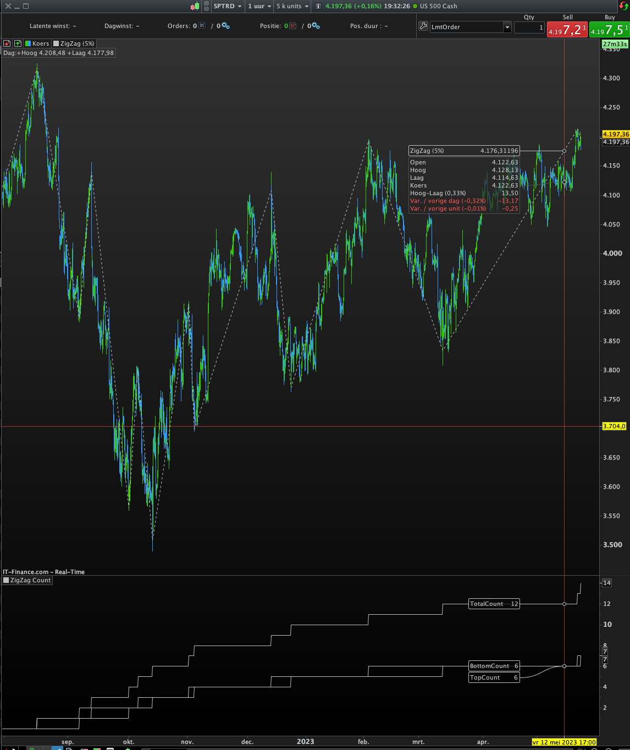Toggle the chart link chain icon
This screenshot has height=750, width=630.
pos(206,6)
